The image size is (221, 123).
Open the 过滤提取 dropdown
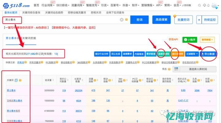click(x=192, y=54)
